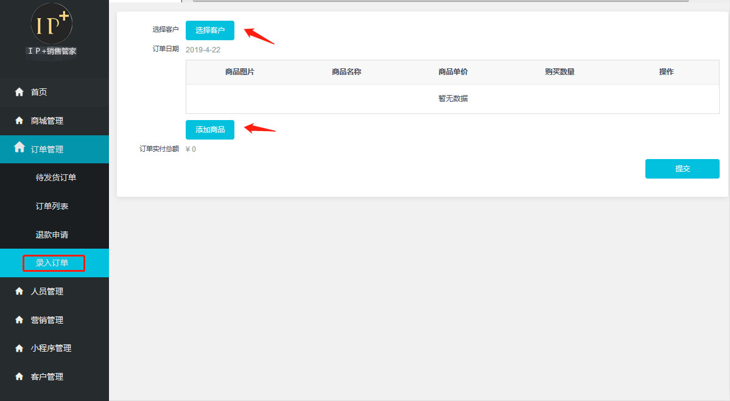Click the house icon next to 客户管理
The width and height of the screenshot is (730, 401).
pos(19,377)
